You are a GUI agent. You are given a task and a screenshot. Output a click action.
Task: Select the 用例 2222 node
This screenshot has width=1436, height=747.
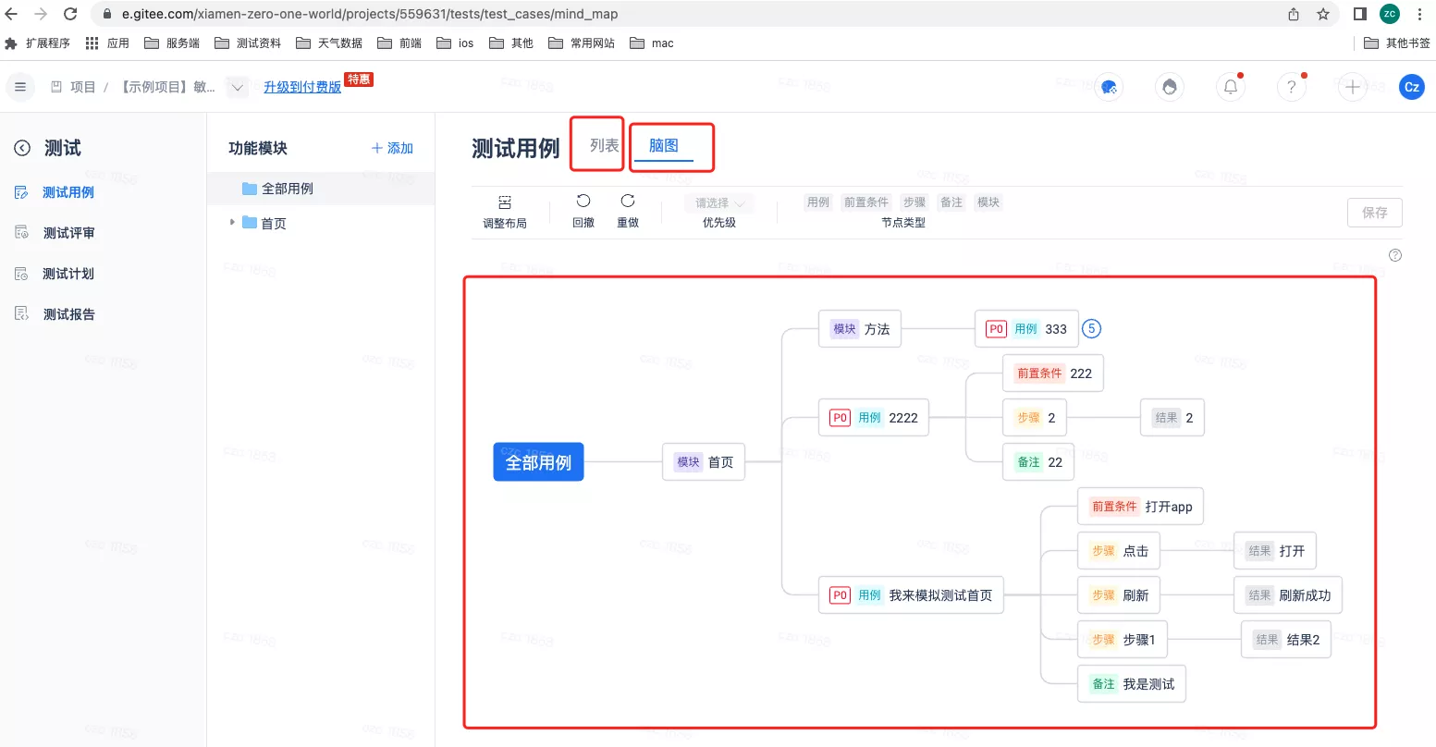pos(874,418)
